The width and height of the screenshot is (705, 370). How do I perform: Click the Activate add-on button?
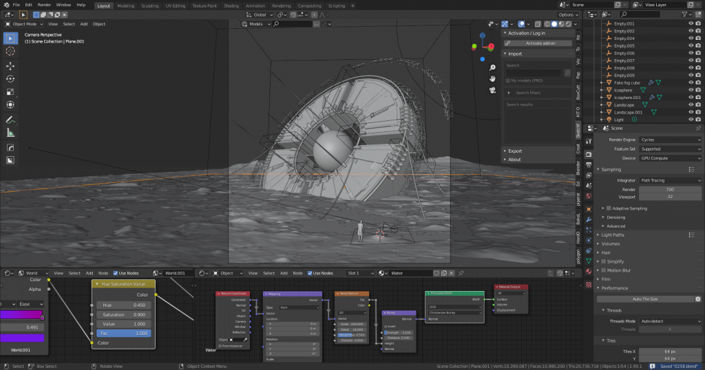click(x=537, y=43)
